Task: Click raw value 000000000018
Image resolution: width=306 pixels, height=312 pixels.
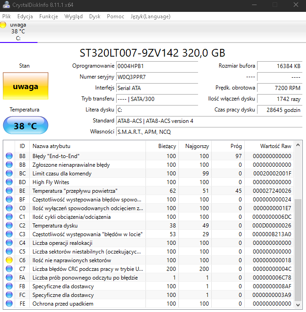Action: (272, 260)
